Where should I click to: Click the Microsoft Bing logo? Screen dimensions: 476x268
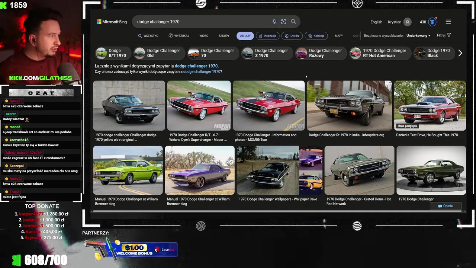[x=112, y=22]
